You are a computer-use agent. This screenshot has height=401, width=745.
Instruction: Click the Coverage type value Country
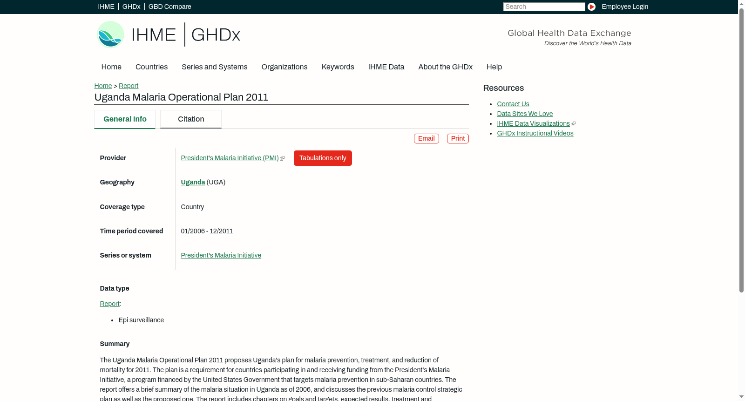pos(192,207)
